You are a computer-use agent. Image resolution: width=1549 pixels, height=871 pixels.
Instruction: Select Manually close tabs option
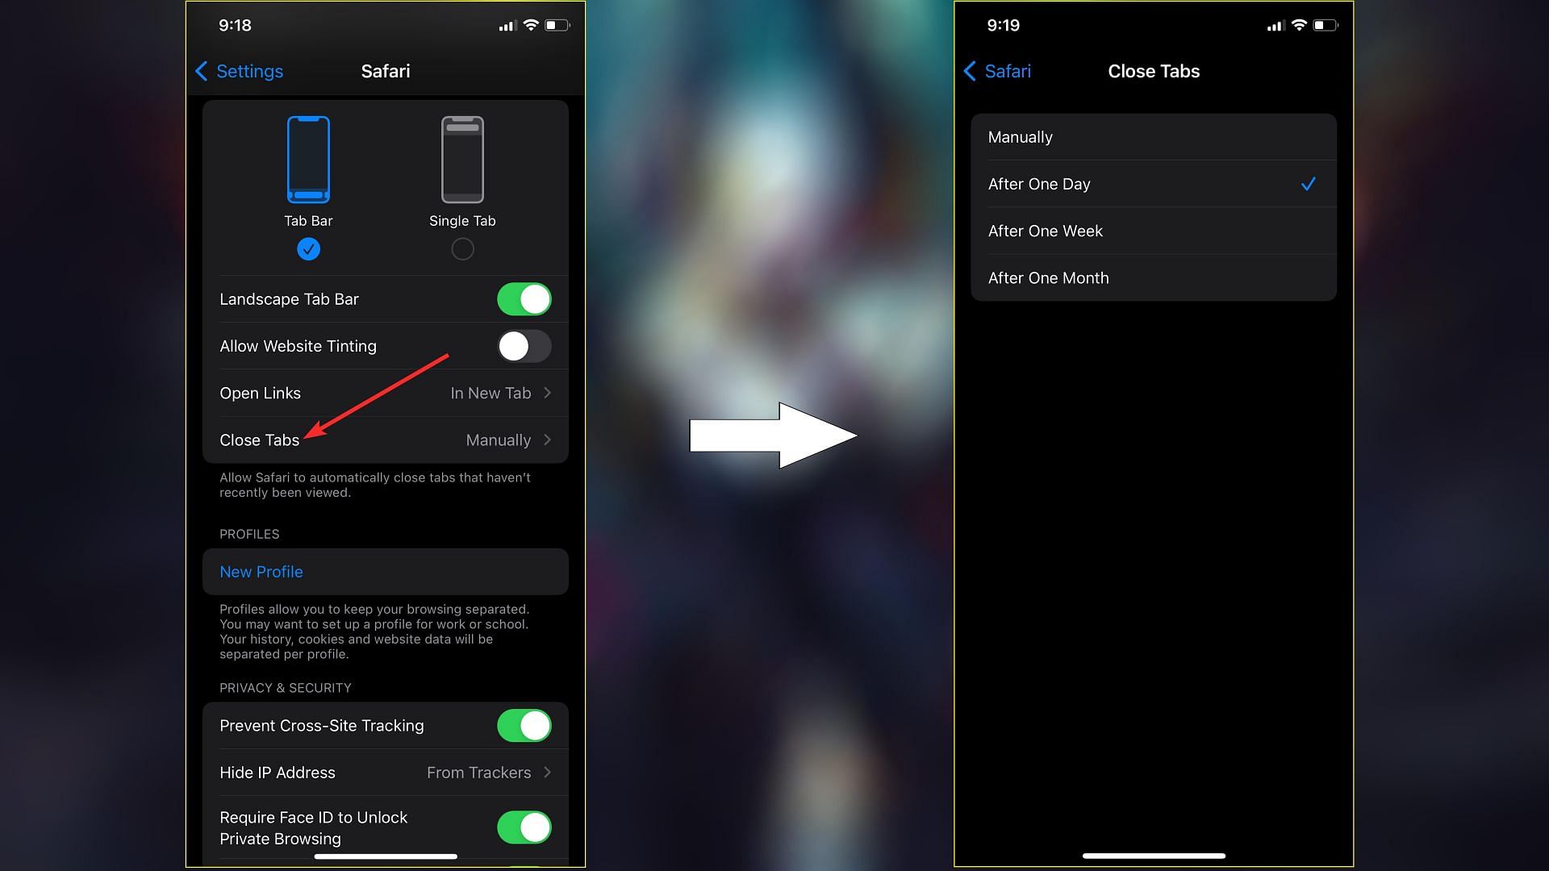point(1153,136)
